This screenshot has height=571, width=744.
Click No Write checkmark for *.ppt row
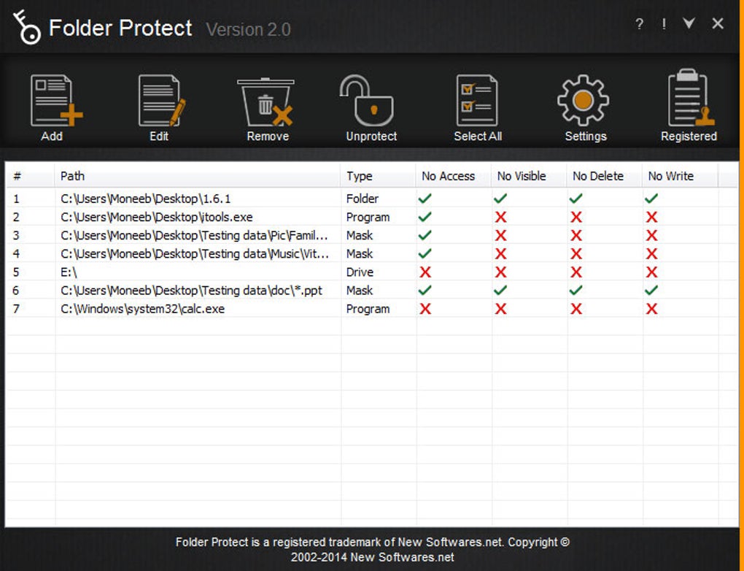click(651, 290)
